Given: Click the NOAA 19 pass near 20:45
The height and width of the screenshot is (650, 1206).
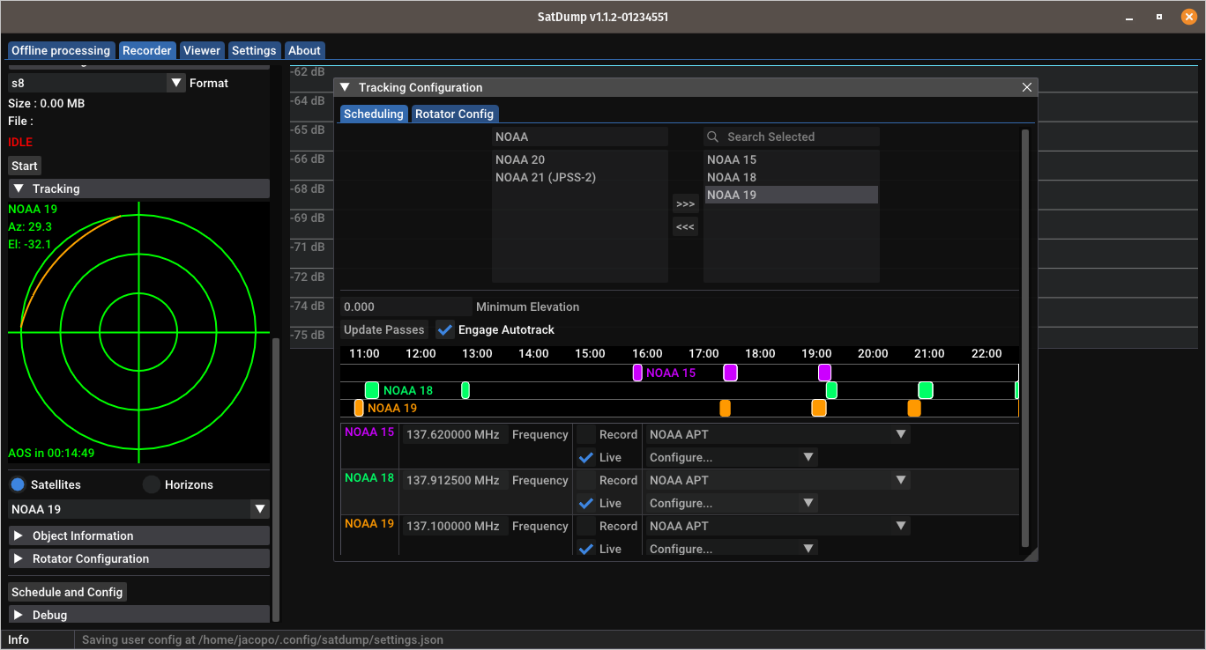Looking at the screenshot, I should point(914,408).
